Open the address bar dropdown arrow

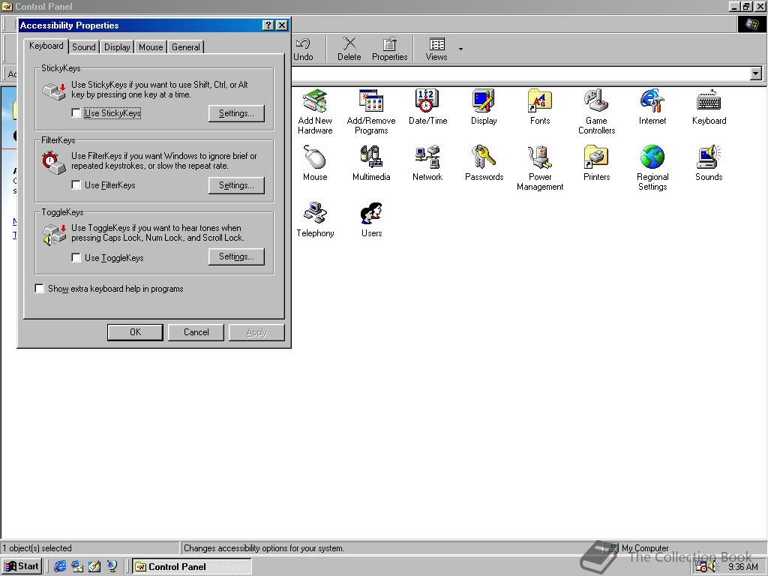click(756, 74)
